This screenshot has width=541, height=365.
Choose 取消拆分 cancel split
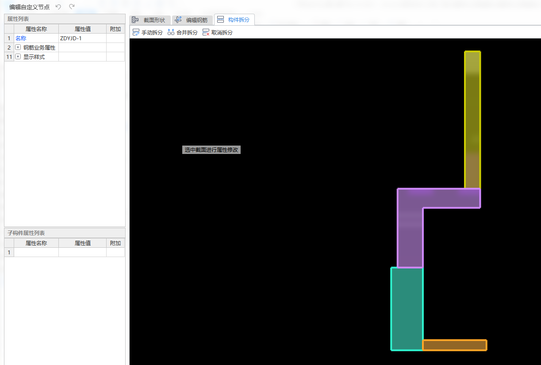217,32
